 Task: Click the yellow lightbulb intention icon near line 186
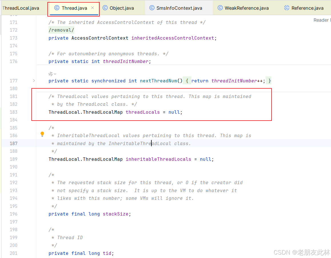point(42,134)
